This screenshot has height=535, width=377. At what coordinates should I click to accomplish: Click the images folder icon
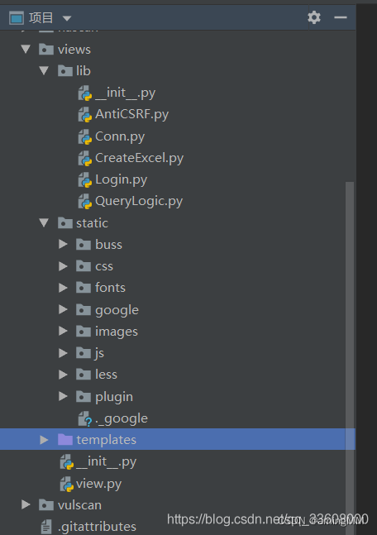pos(84,331)
